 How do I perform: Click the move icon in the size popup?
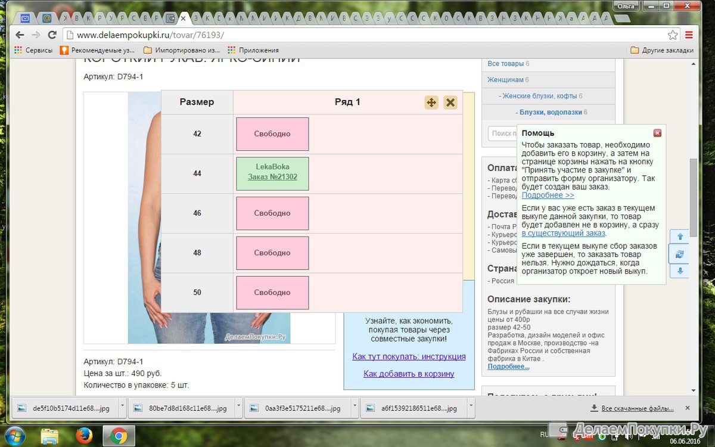[x=431, y=103]
